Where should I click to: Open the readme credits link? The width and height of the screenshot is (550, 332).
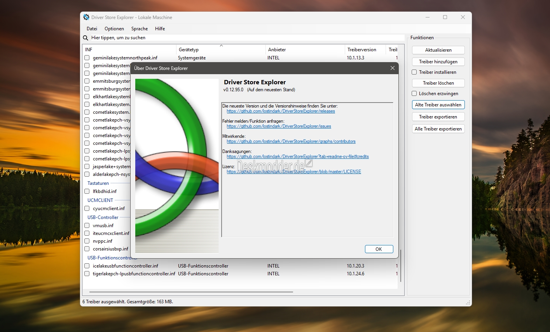(x=298, y=156)
